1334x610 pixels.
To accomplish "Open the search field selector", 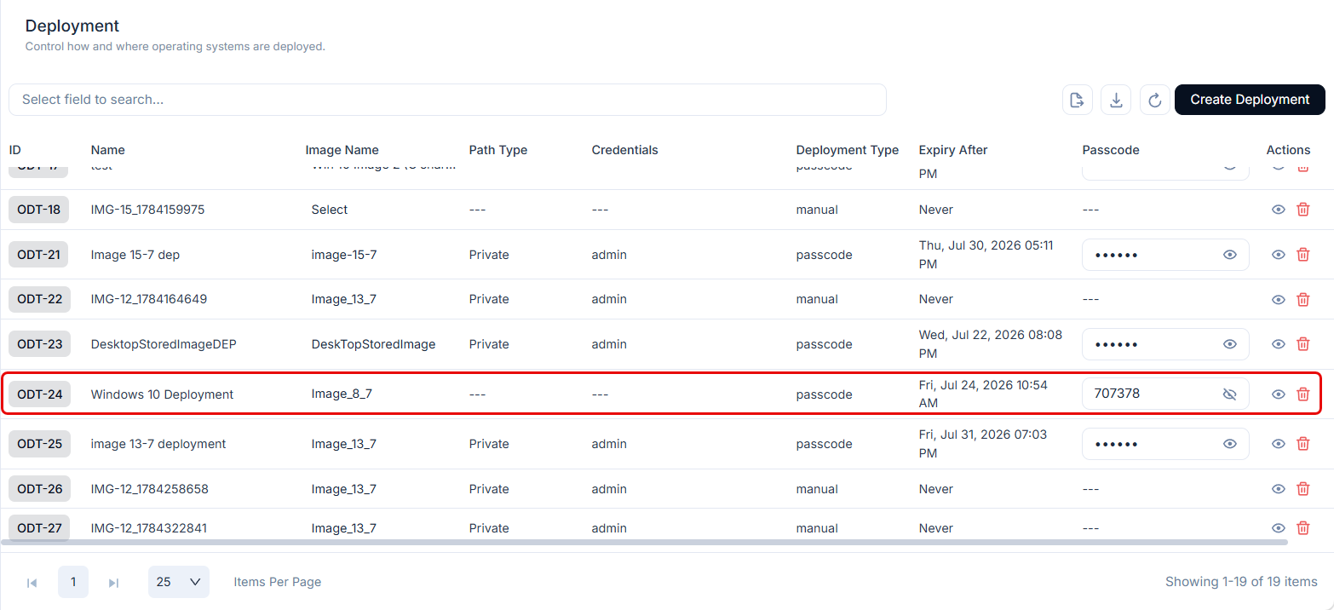I will [x=447, y=100].
